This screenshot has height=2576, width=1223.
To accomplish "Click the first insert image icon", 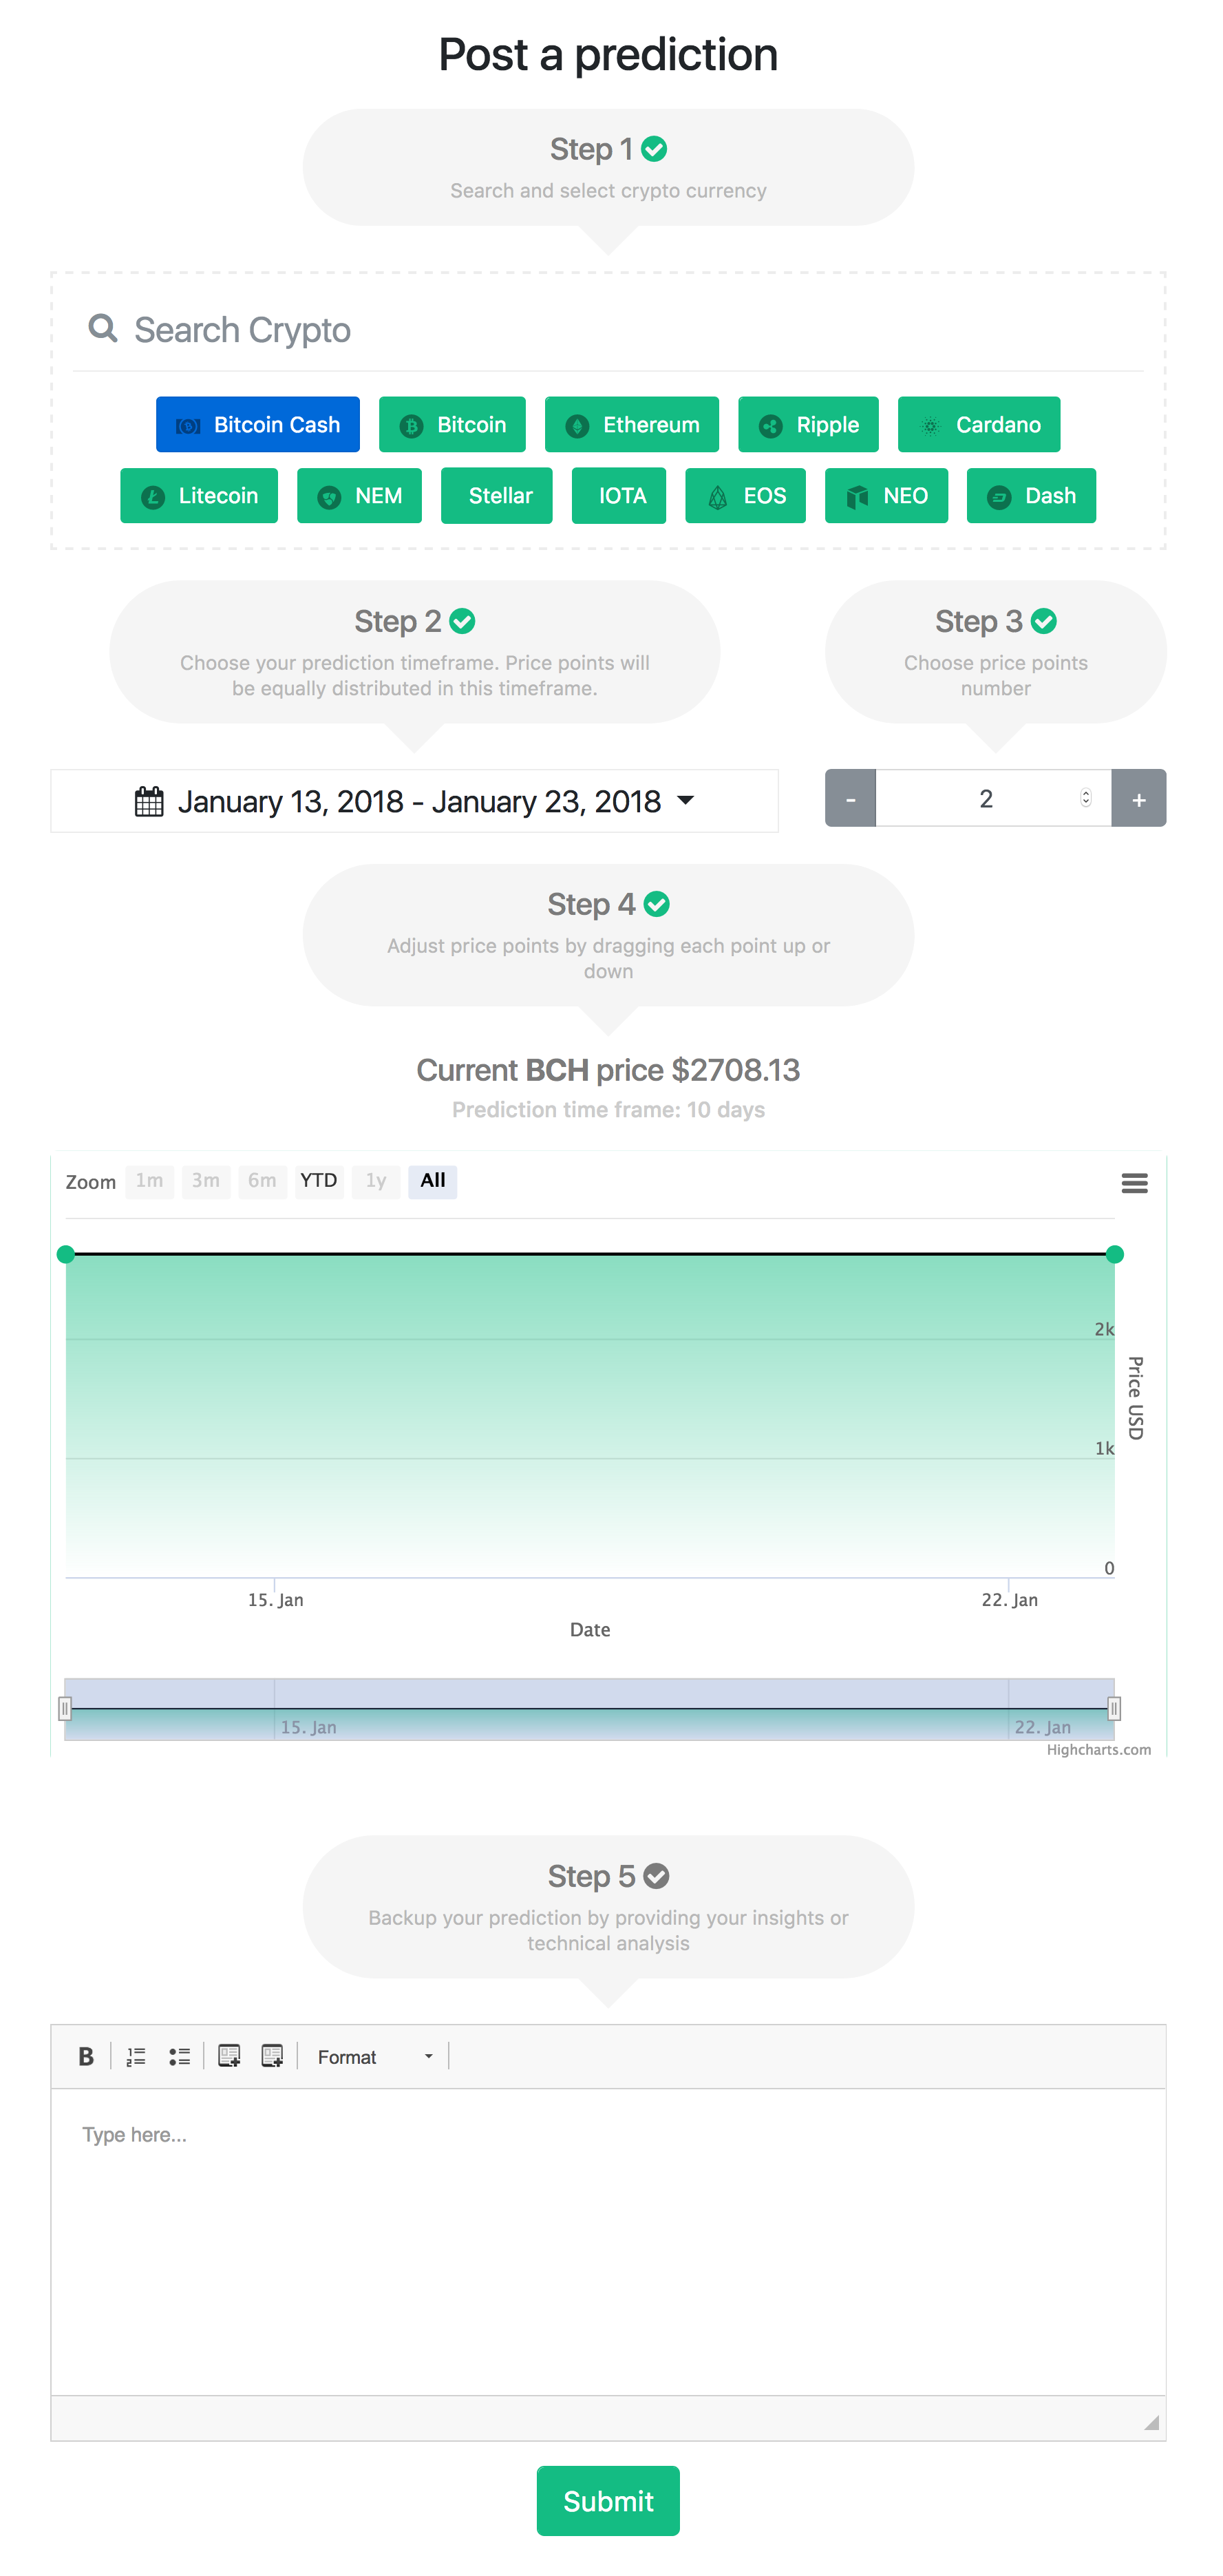I will [228, 2056].
